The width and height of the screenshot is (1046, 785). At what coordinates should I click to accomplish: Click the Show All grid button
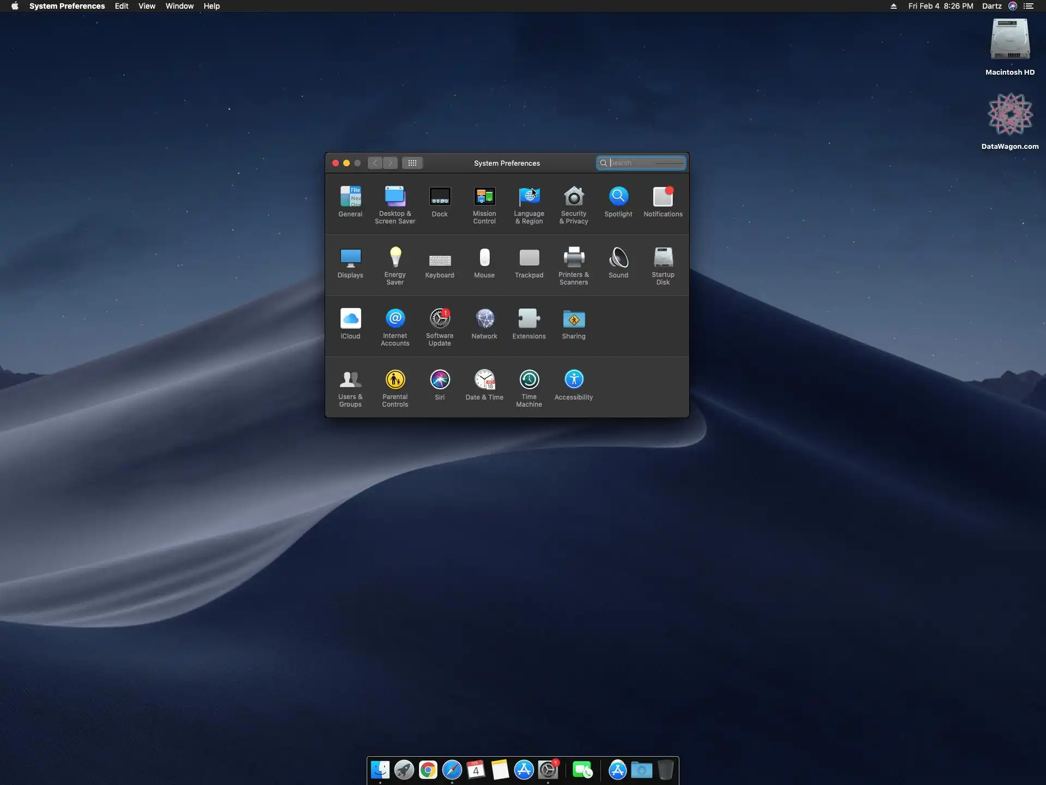point(412,163)
